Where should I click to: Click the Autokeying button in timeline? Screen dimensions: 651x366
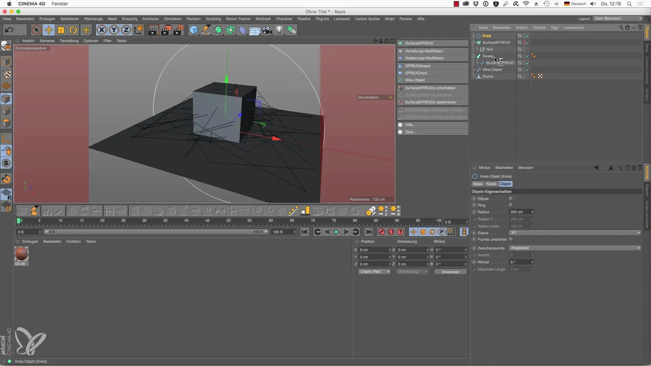(x=391, y=232)
